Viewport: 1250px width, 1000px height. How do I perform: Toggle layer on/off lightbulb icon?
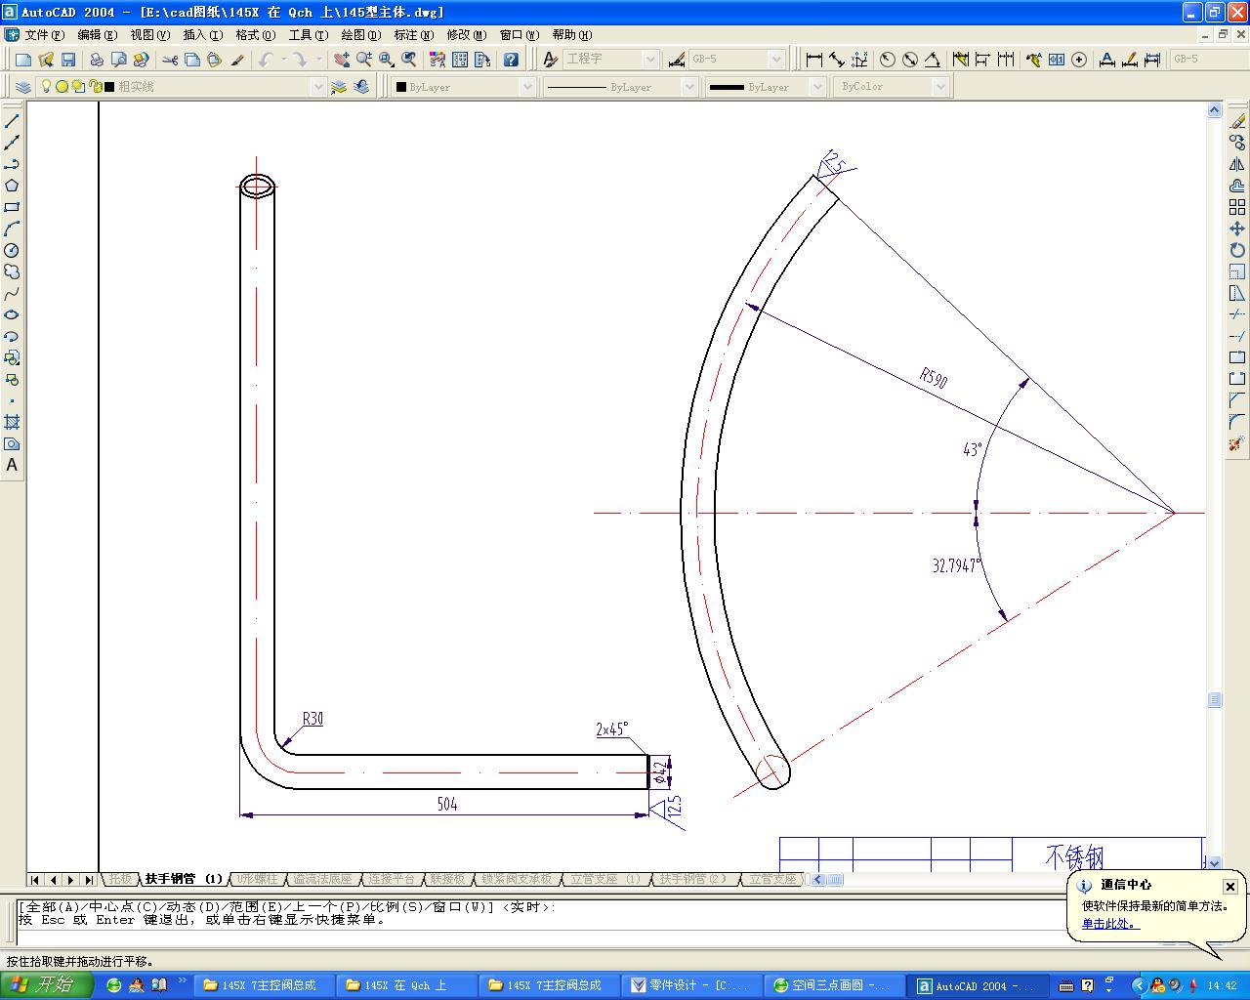pos(46,87)
